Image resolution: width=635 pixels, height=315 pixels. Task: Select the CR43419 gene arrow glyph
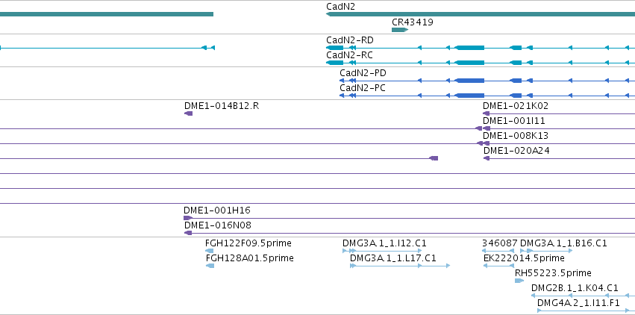point(400,30)
